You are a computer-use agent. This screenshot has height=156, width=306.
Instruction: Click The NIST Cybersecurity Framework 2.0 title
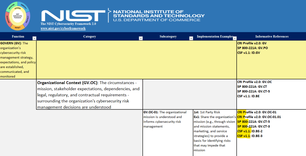pos(68,24)
